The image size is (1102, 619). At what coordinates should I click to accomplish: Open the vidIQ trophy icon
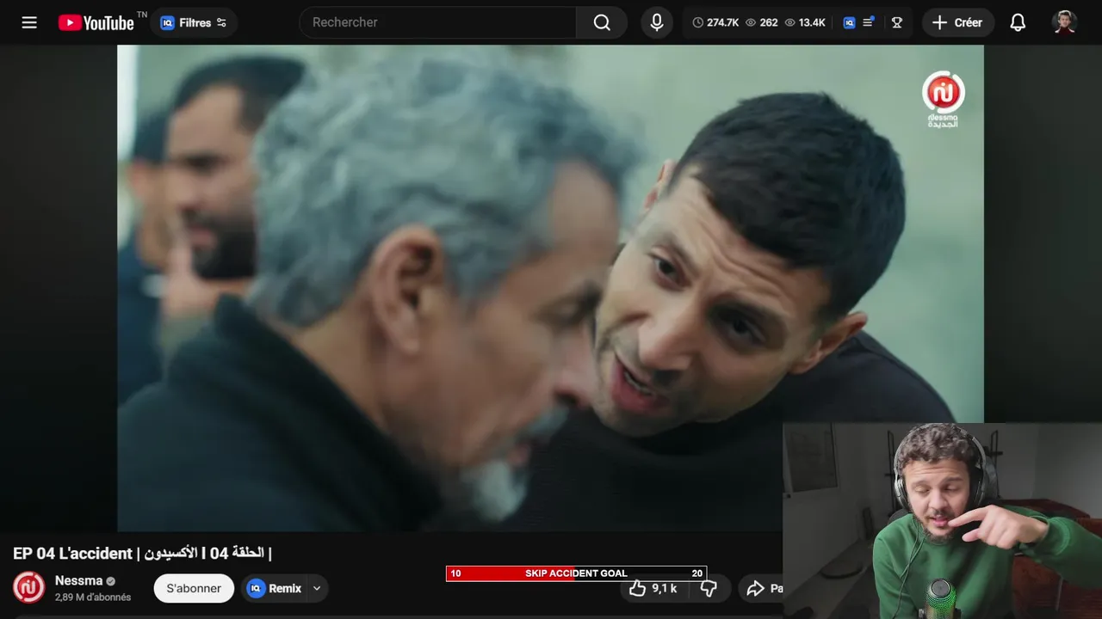tap(897, 22)
